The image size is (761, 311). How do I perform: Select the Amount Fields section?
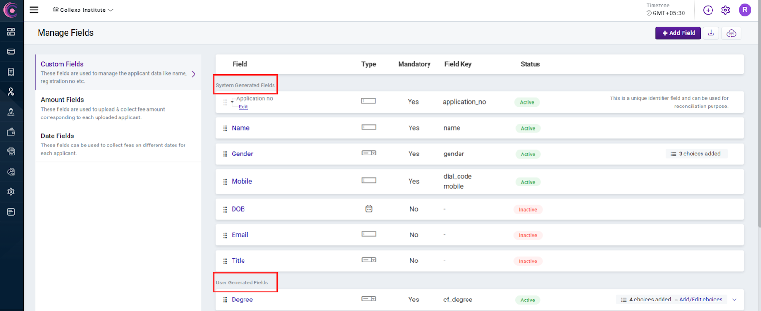pos(62,100)
